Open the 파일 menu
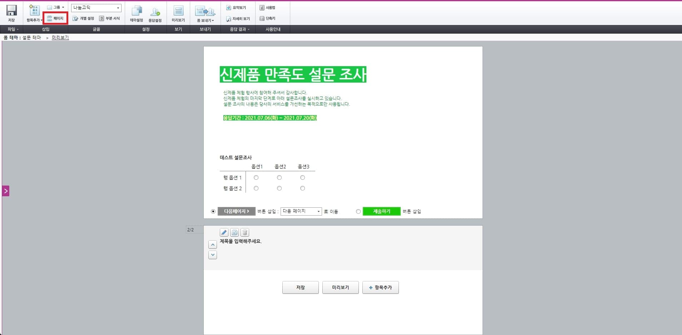The width and height of the screenshot is (682, 335). [x=11, y=29]
